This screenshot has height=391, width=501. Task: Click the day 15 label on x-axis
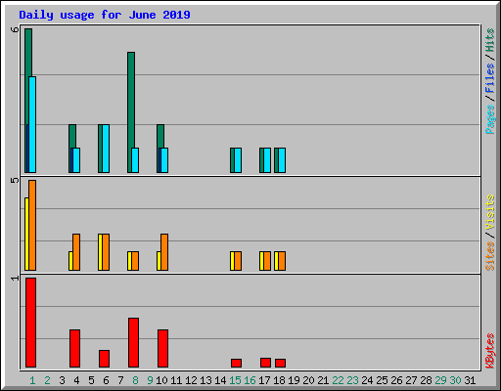click(235, 380)
